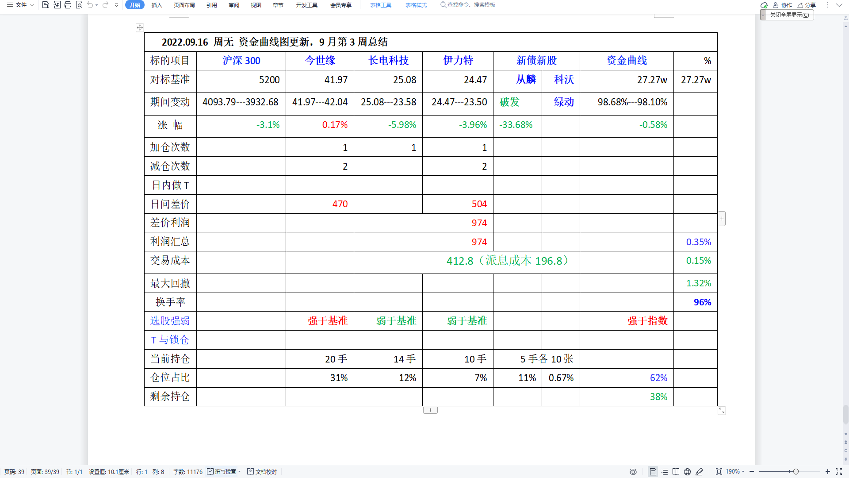Select the ink annotation pen tool
This screenshot has width=849, height=478.
pyautogui.click(x=700, y=471)
